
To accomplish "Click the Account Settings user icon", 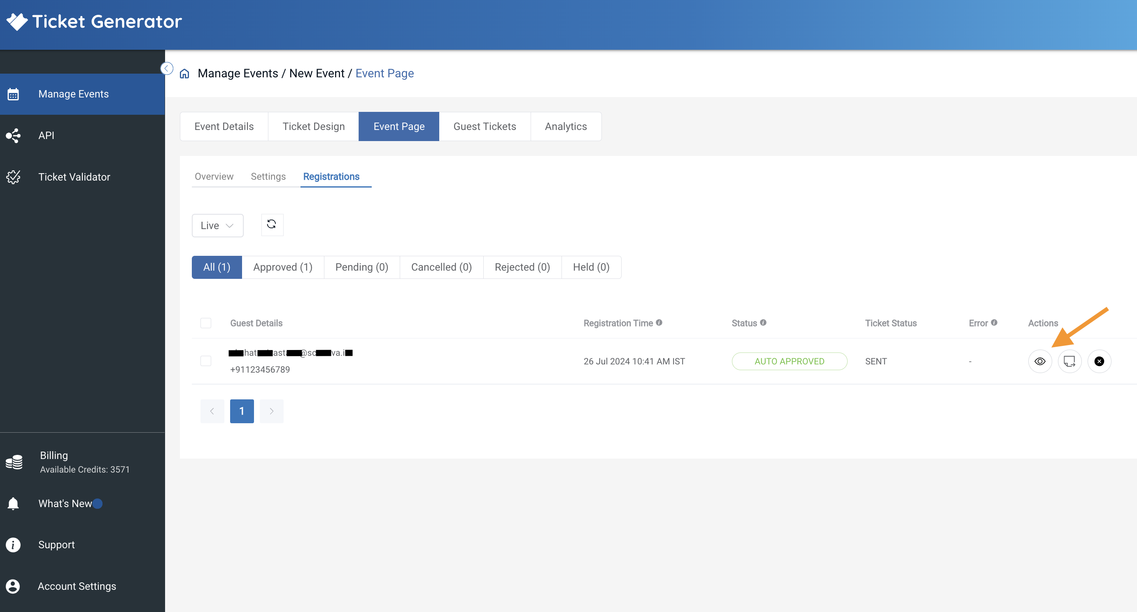I will click(13, 586).
